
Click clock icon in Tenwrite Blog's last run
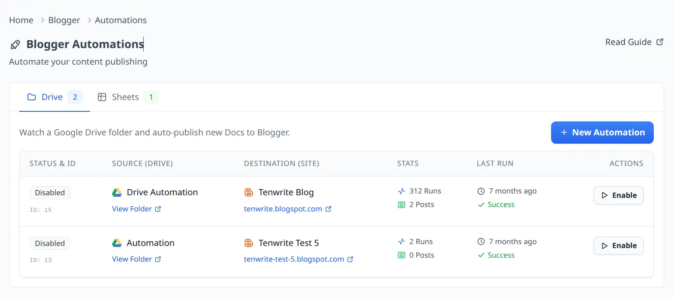[481, 191]
